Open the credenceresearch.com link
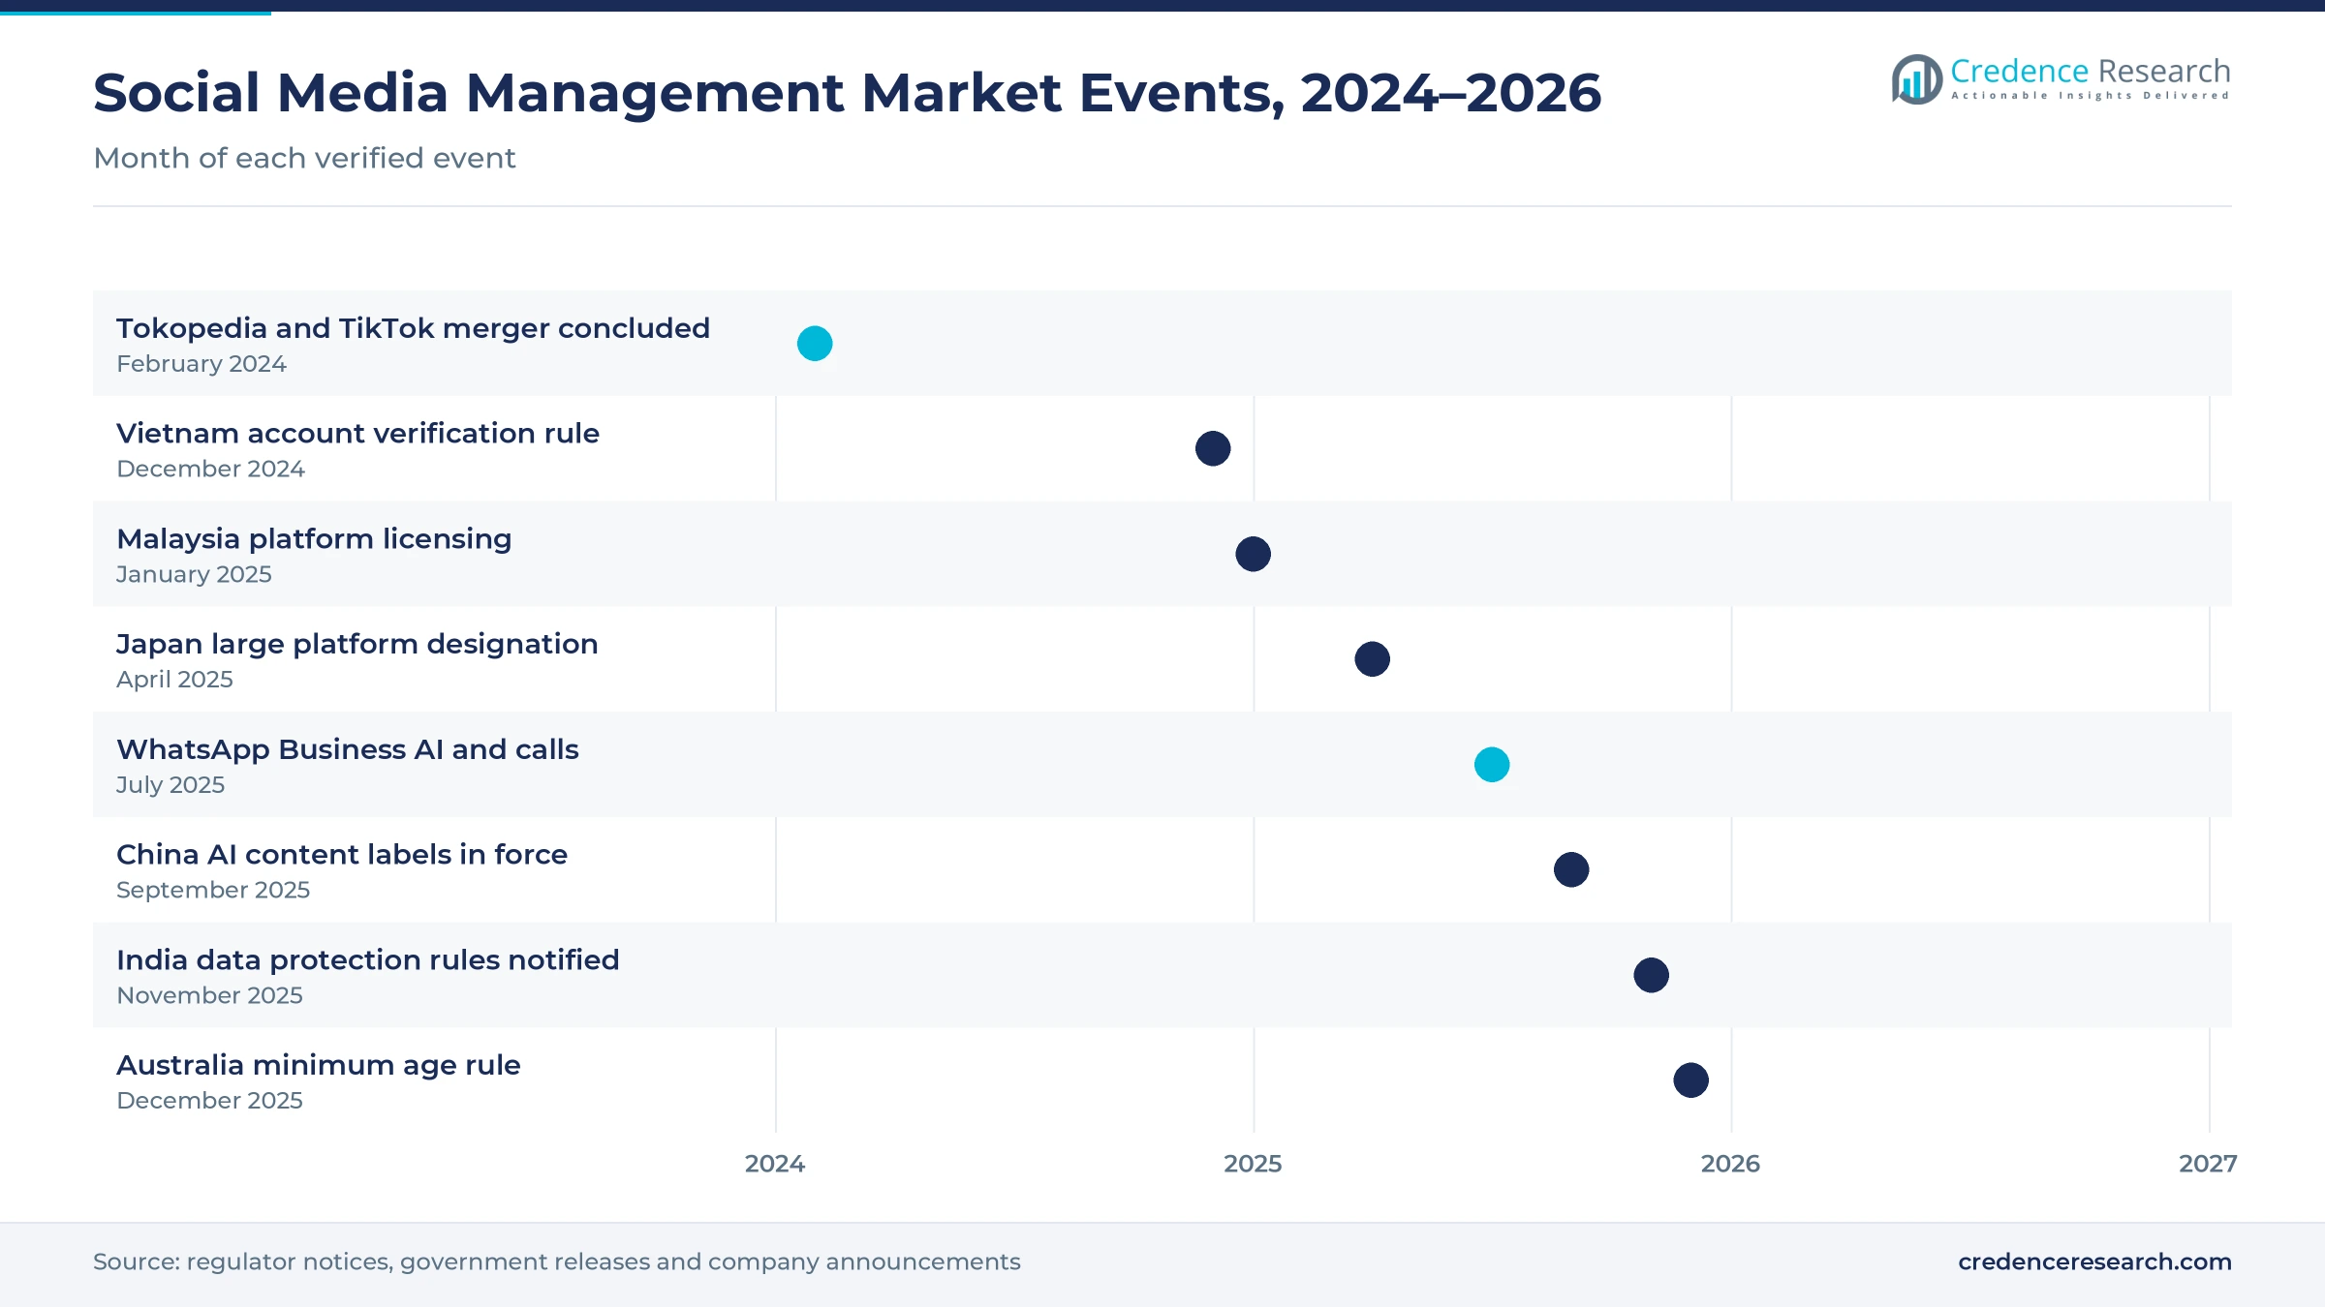The height and width of the screenshot is (1307, 2325). (2094, 1261)
